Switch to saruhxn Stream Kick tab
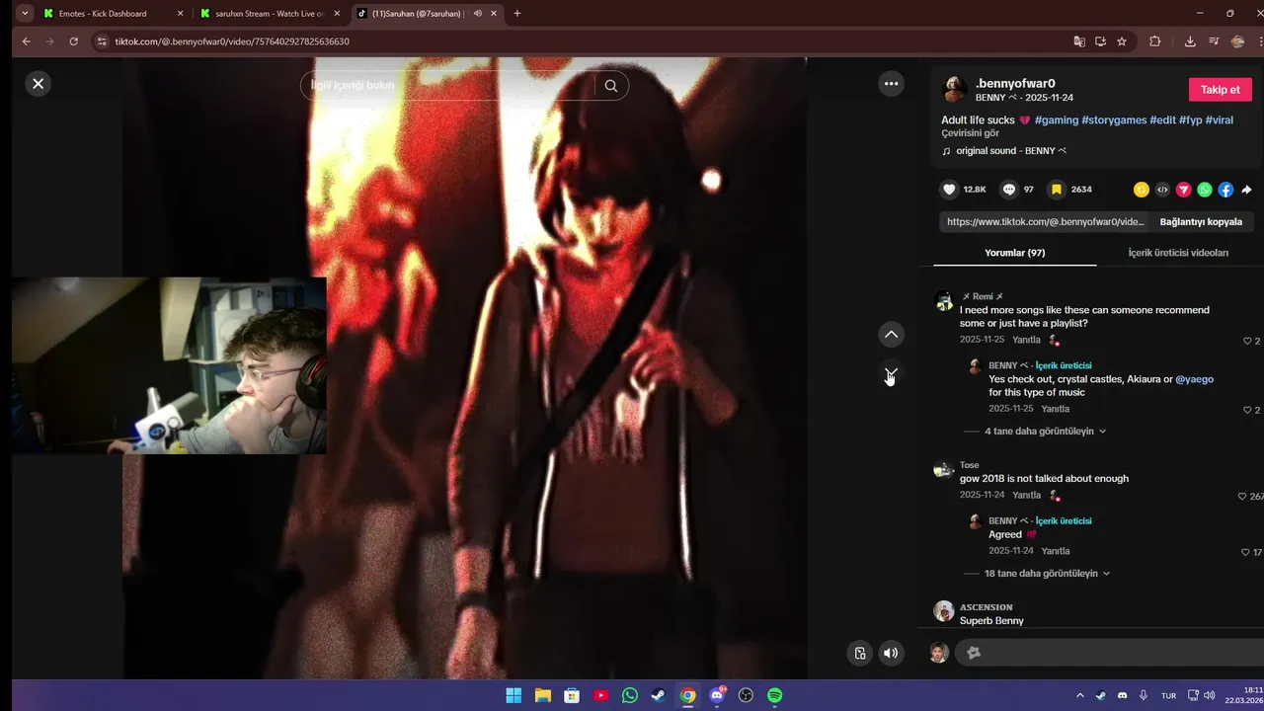The height and width of the screenshot is (711, 1264). point(270,14)
